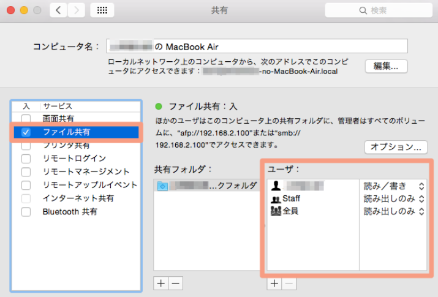This screenshot has width=438, height=297.
Task: Select リモートログイン service row
Action: [76, 159]
